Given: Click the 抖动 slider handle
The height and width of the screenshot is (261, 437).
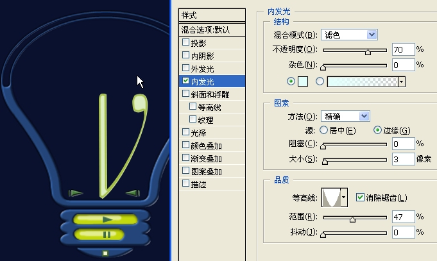Looking at the screenshot, I should point(323,235).
